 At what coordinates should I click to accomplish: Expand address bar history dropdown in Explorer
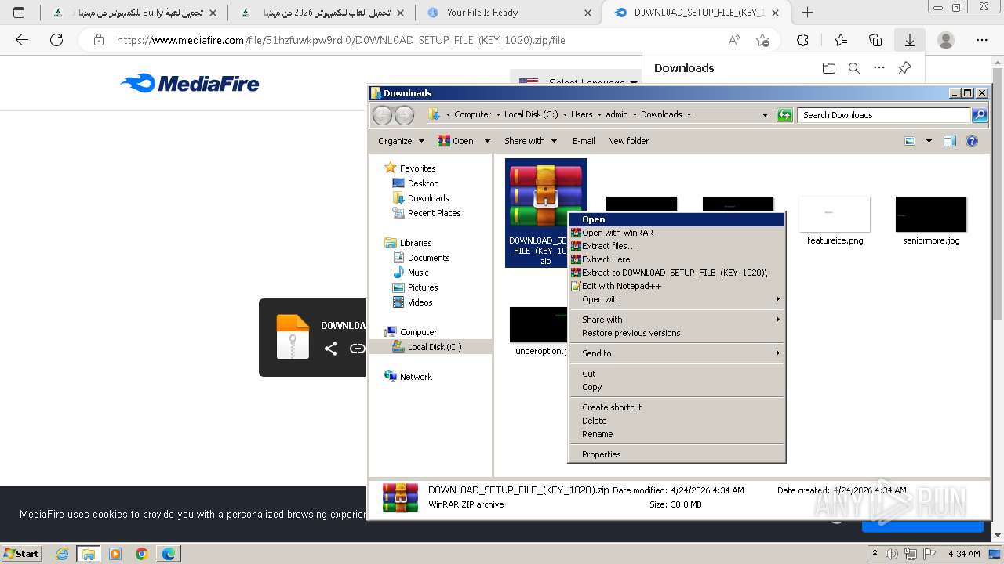pos(766,114)
